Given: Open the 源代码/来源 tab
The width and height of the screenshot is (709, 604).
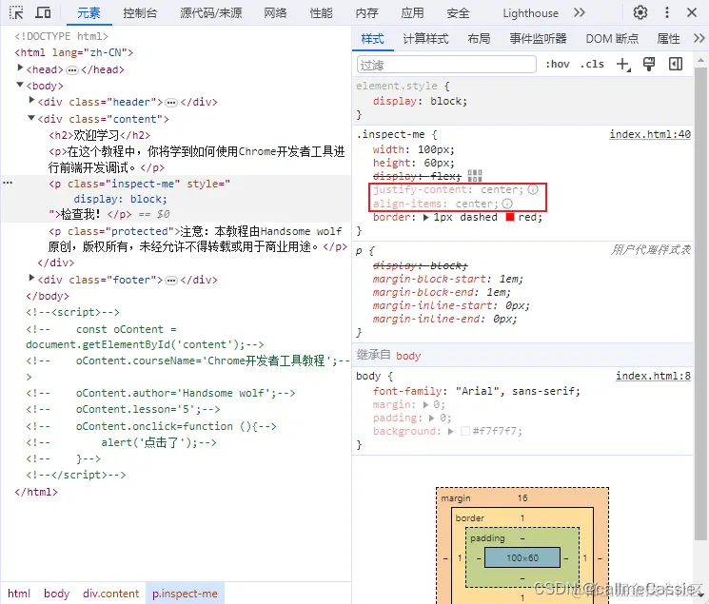Looking at the screenshot, I should tap(210, 13).
